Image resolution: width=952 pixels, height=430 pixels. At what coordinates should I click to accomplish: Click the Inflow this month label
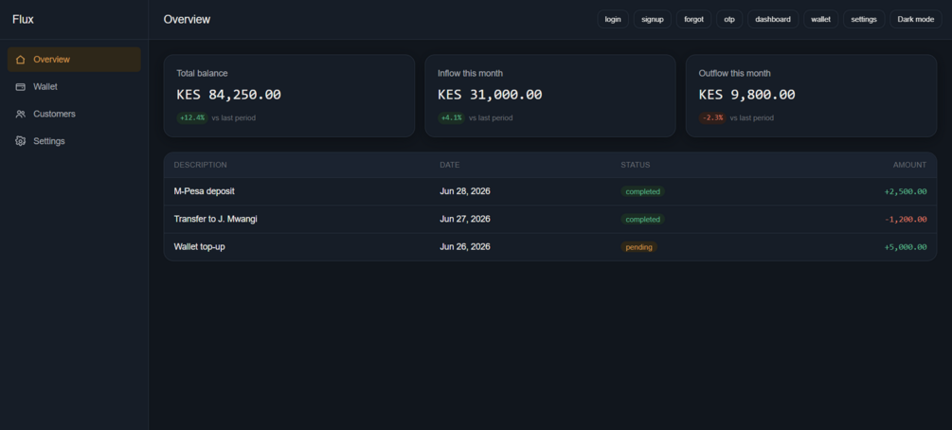470,74
